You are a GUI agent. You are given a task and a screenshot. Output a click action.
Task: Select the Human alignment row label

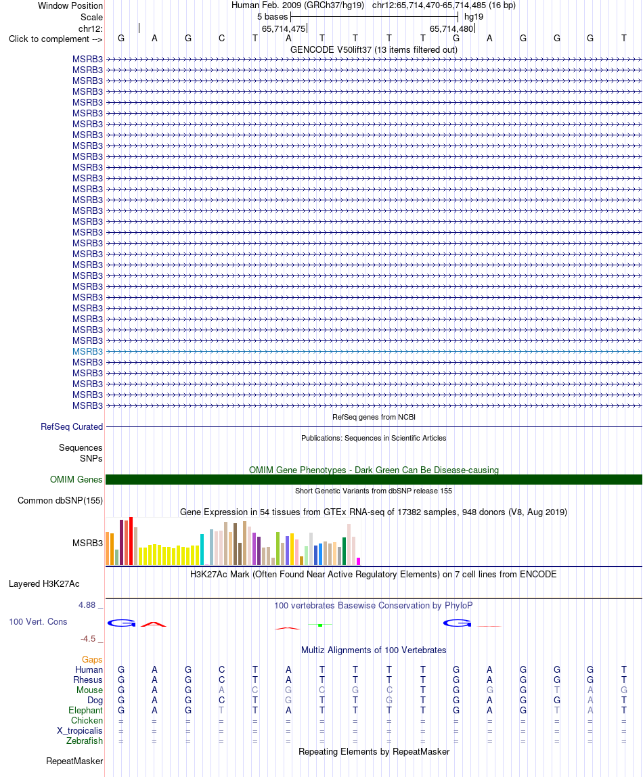(89, 670)
